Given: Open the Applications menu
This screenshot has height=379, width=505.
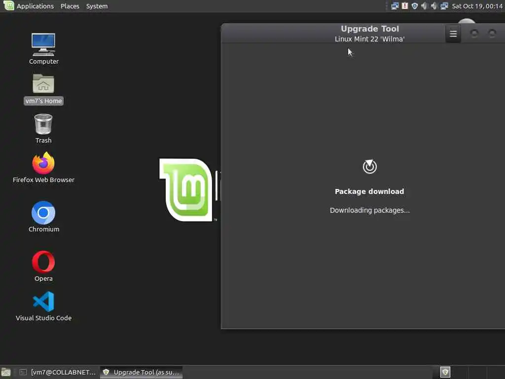Looking at the screenshot, I should [x=35, y=6].
